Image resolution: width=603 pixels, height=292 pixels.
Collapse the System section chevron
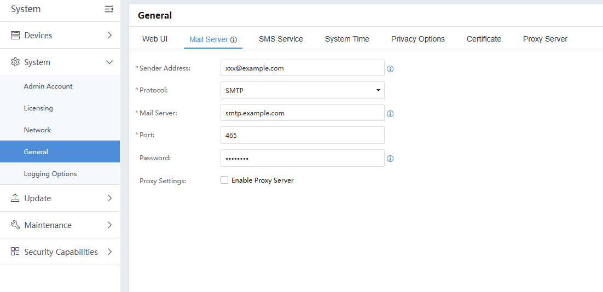click(x=109, y=62)
